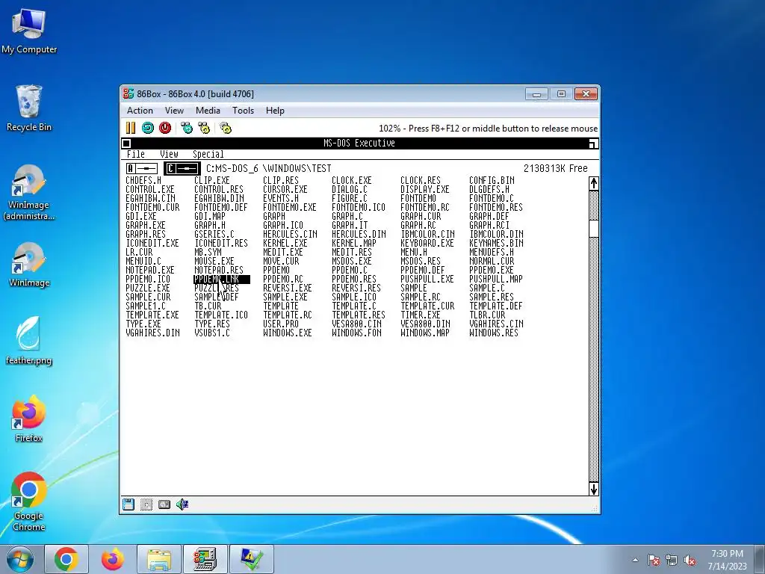
Task: Pause emulation with the pause icon
Action: click(x=130, y=128)
